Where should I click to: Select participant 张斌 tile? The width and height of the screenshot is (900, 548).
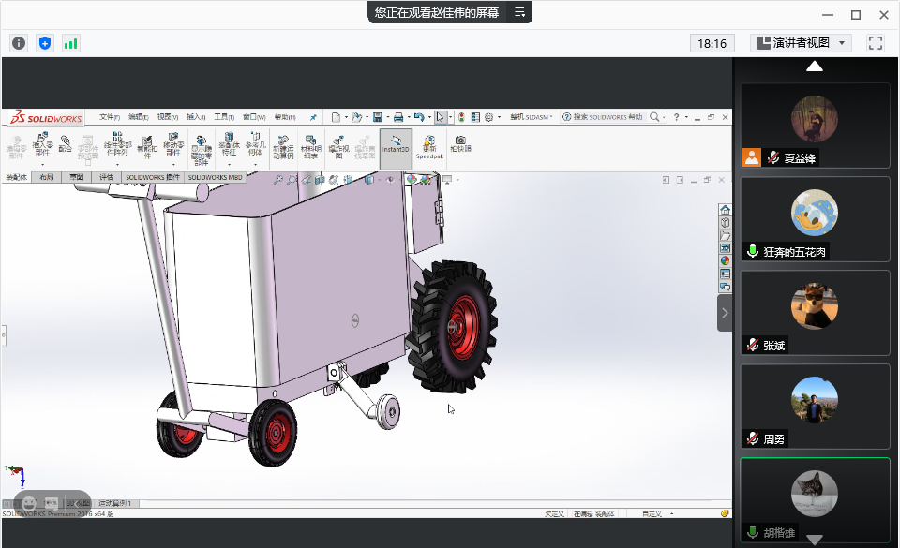tap(815, 313)
